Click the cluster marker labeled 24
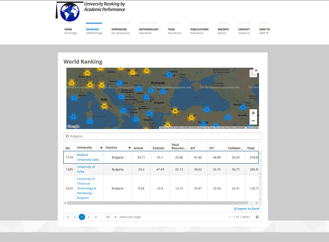The image size is (329, 242). click(x=175, y=111)
